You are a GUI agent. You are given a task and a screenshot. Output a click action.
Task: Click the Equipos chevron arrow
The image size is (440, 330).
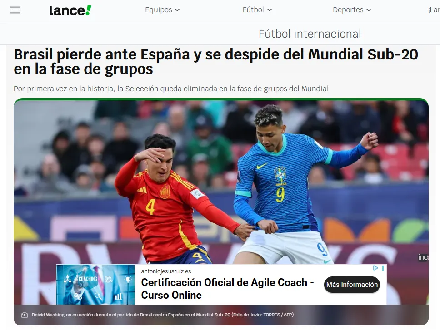(177, 10)
